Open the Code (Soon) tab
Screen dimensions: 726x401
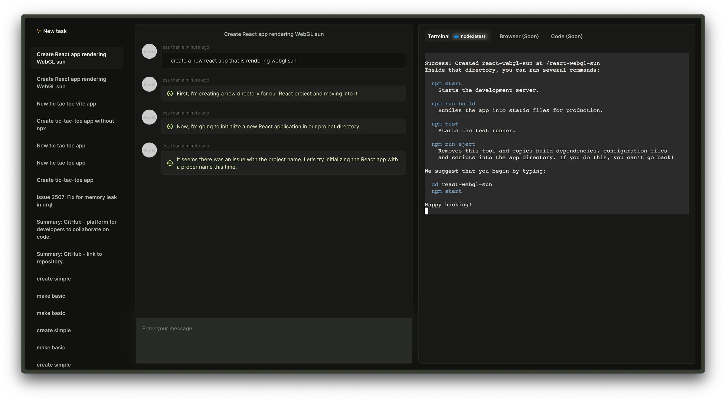[566, 36]
